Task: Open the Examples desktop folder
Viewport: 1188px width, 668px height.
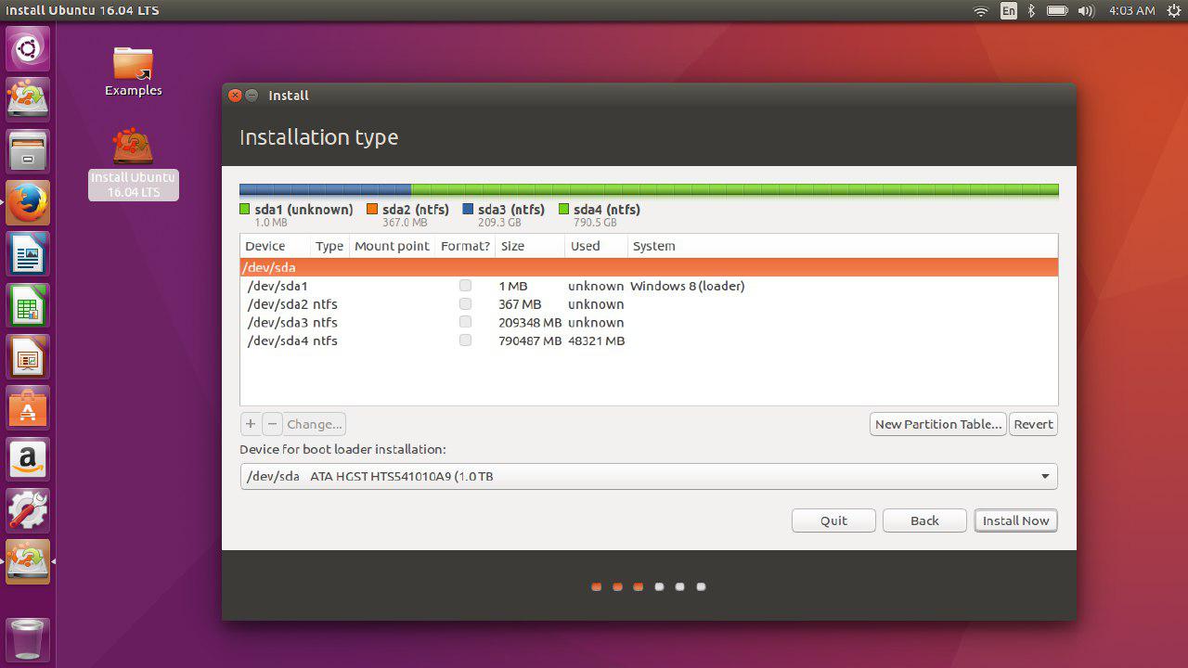Action: 134,71
